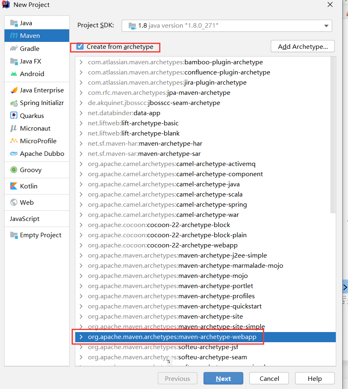Choose Spring Initializr project type label
This screenshot has height=389, width=348.
tap(42, 103)
